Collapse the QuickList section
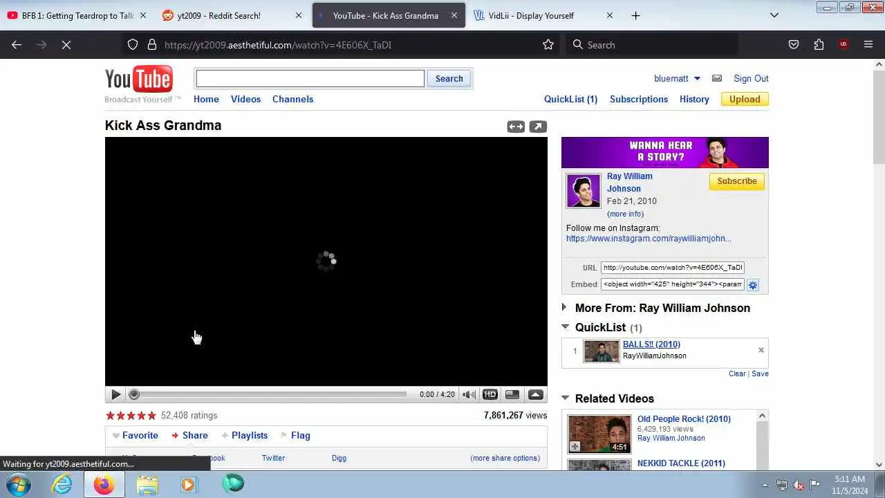885x498 pixels. pos(565,327)
